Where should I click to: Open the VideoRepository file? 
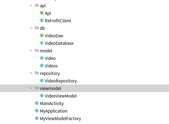(x=60, y=81)
